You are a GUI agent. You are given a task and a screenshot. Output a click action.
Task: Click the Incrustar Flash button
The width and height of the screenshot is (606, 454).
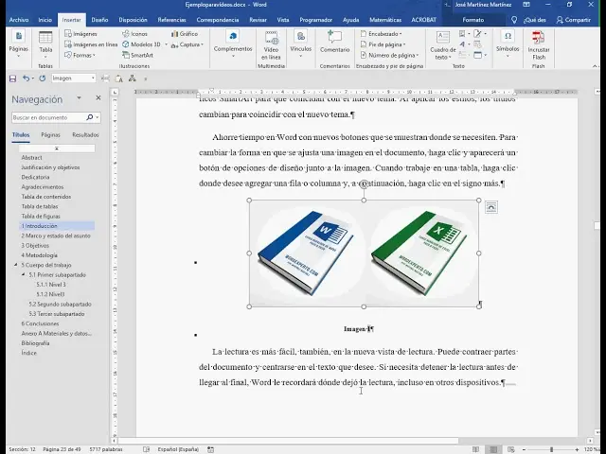(539, 45)
